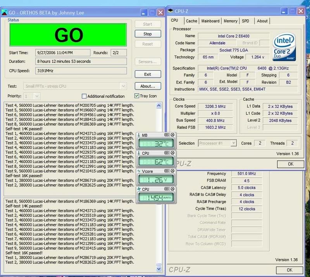
Task: Click OK in the front CPU-Z window
Action: tap(290, 164)
